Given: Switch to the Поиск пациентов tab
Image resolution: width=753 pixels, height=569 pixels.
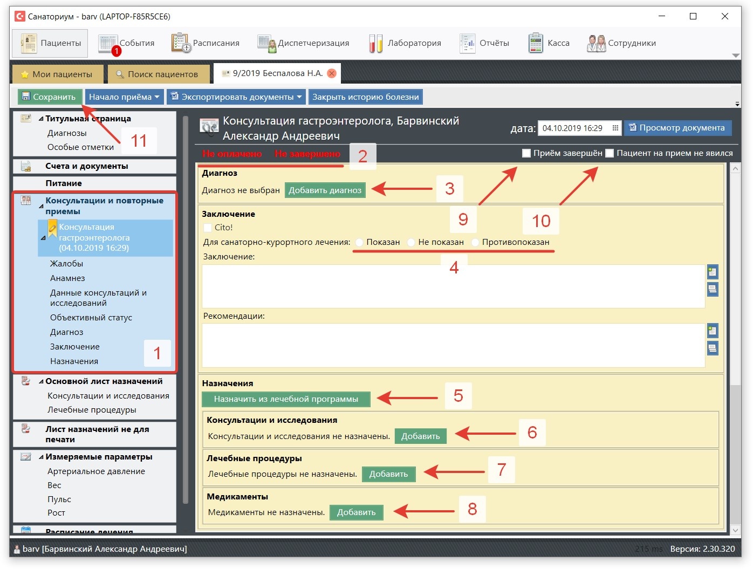Looking at the screenshot, I should click(x=158, y=74).
